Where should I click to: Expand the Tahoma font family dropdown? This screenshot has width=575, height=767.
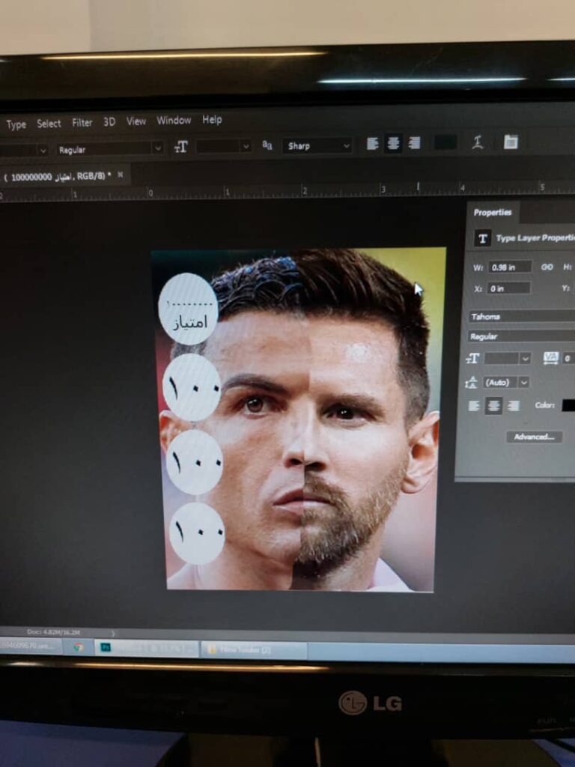coord(521,317)
